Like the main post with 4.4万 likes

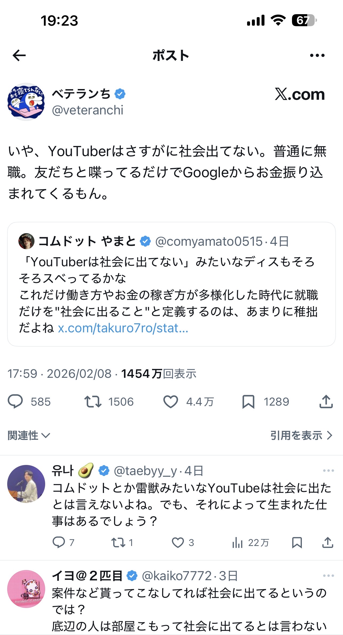click(x=170, y=402)
